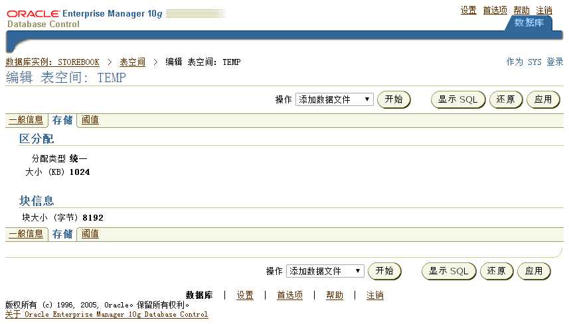Open the 帮助 link in top header
The width and height of the screenshot is (569, 324).
[x=521, y=11]
